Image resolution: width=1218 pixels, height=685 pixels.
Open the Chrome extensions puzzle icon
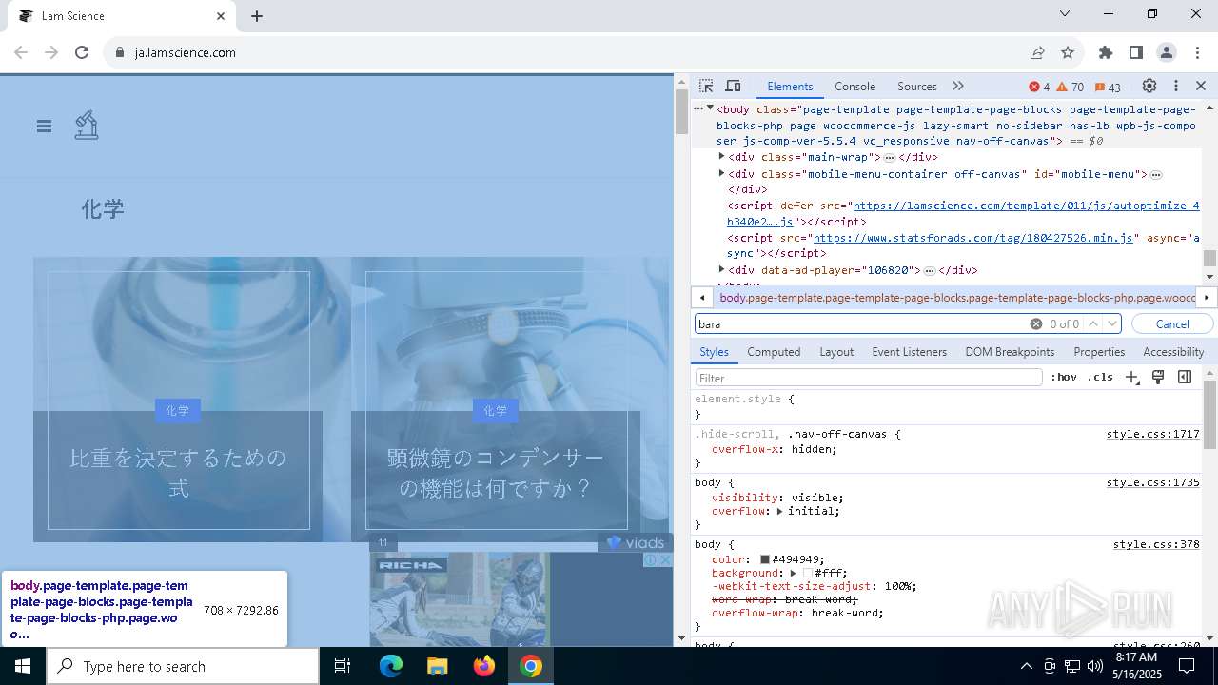click(1105, 52)
